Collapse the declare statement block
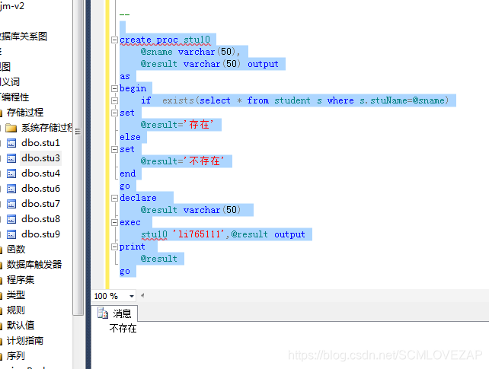The height and width of the screenshot is (369, 489). (114, 198)
